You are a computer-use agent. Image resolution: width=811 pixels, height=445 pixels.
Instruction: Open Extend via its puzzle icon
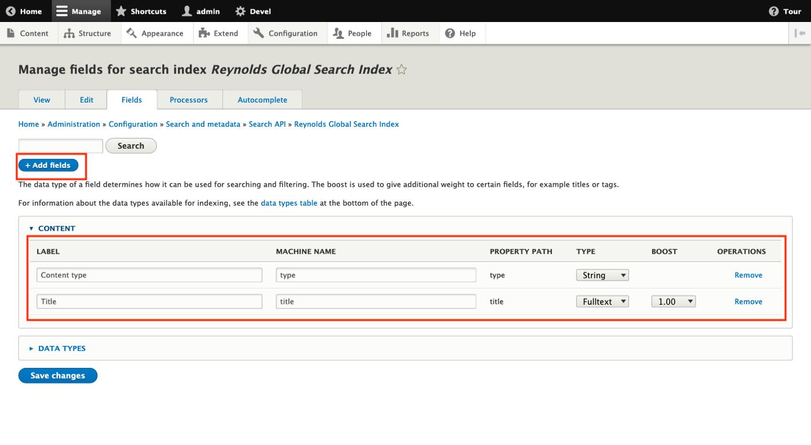[204, 33]
